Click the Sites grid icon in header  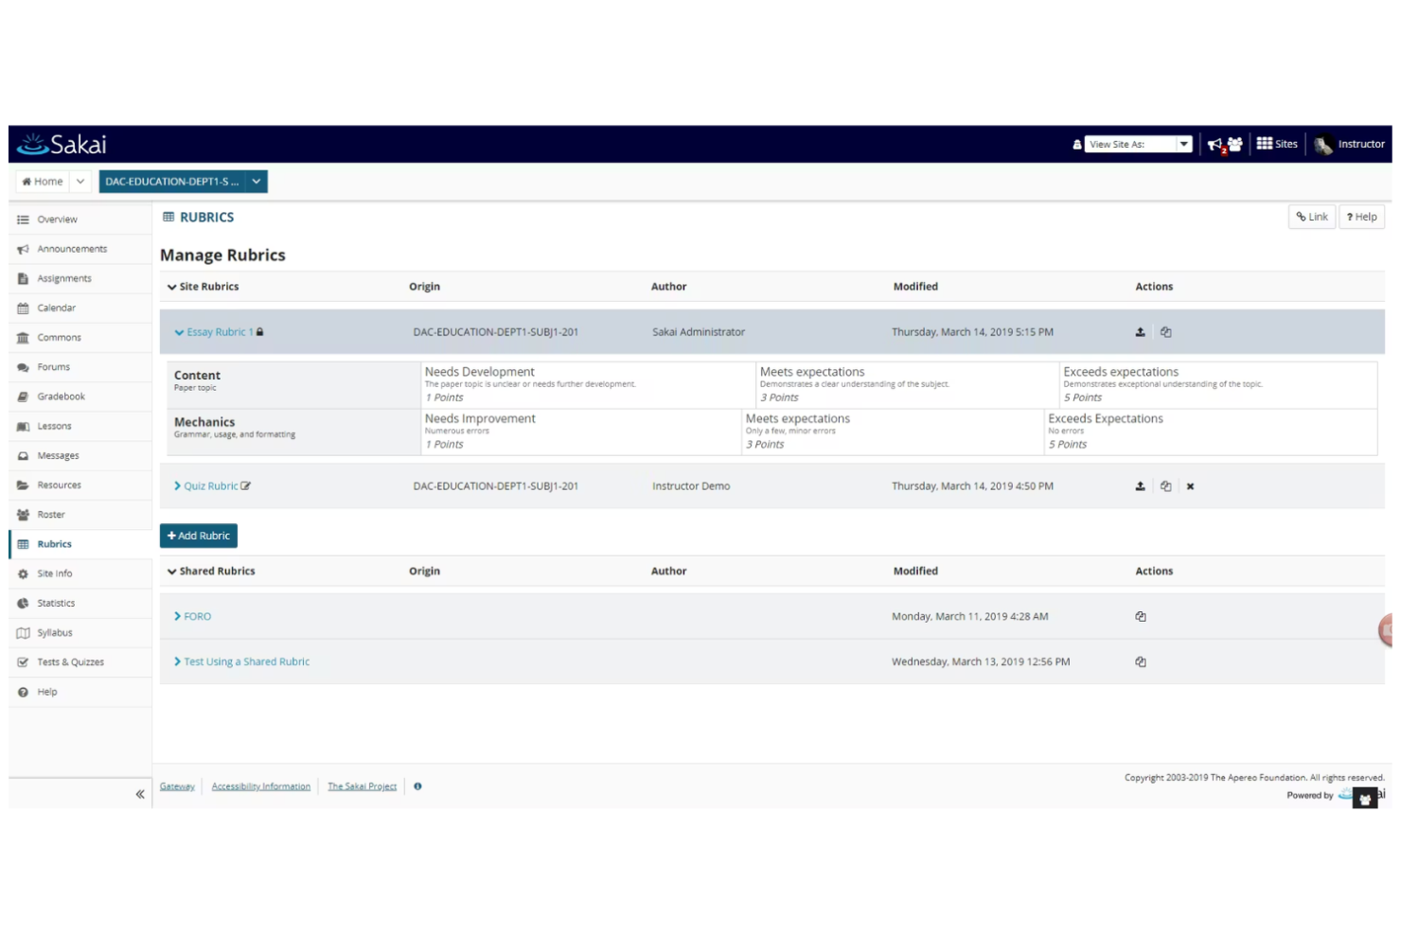click(x=1266, y=143)
